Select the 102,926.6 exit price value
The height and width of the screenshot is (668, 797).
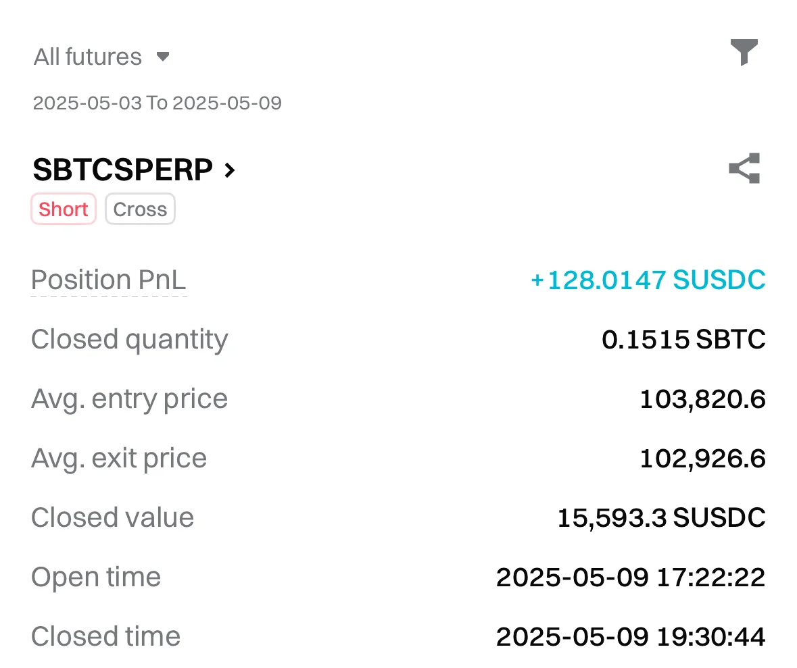(x=702, y=459)
